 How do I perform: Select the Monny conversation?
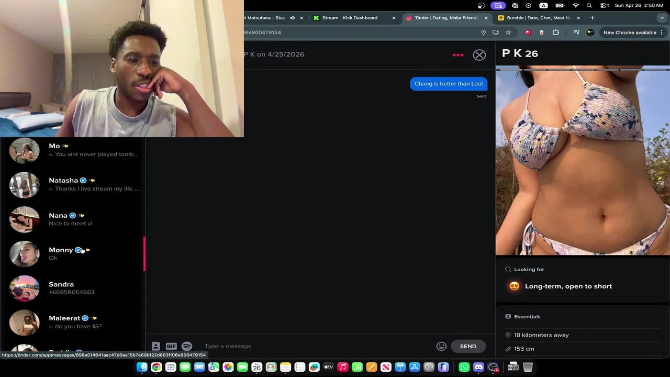73,253
